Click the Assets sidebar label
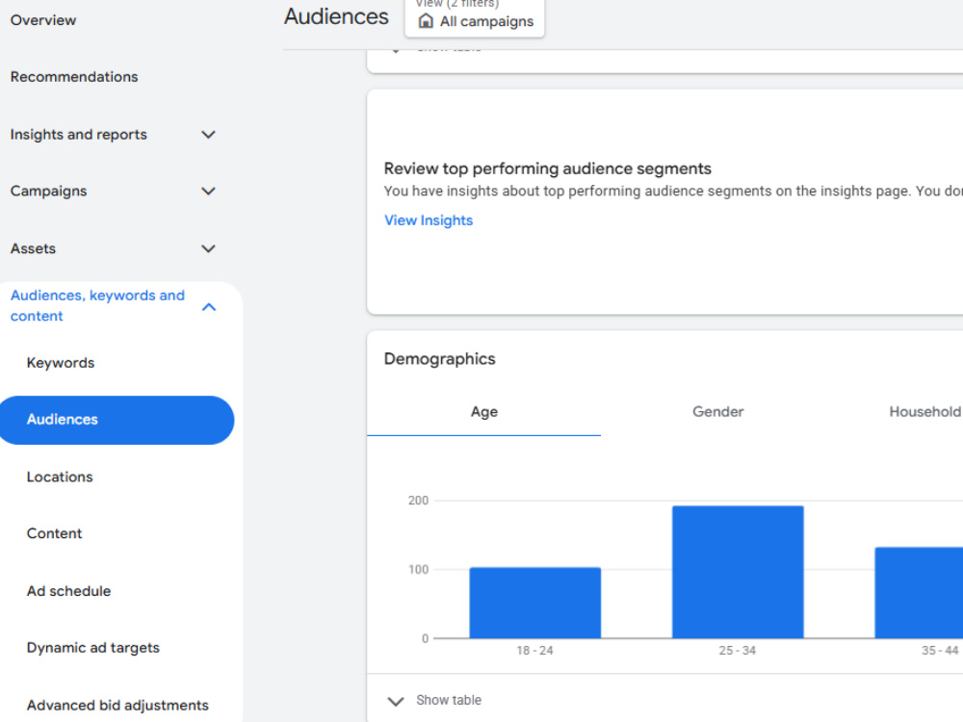Screen dimensions: 963x722 pyautogui.click(x=33, y=248)
